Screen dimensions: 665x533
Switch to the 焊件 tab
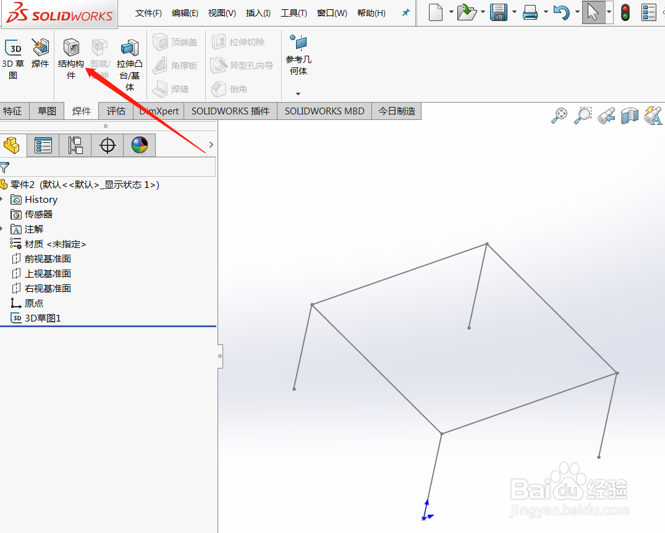pos(82,111)
